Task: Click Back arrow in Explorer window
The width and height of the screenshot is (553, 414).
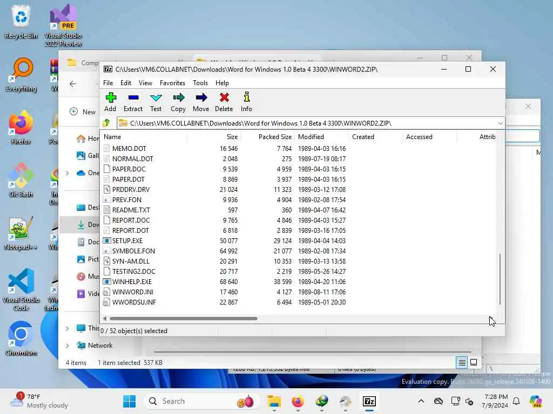Action: pyautogui.click(x=73, y=84)
